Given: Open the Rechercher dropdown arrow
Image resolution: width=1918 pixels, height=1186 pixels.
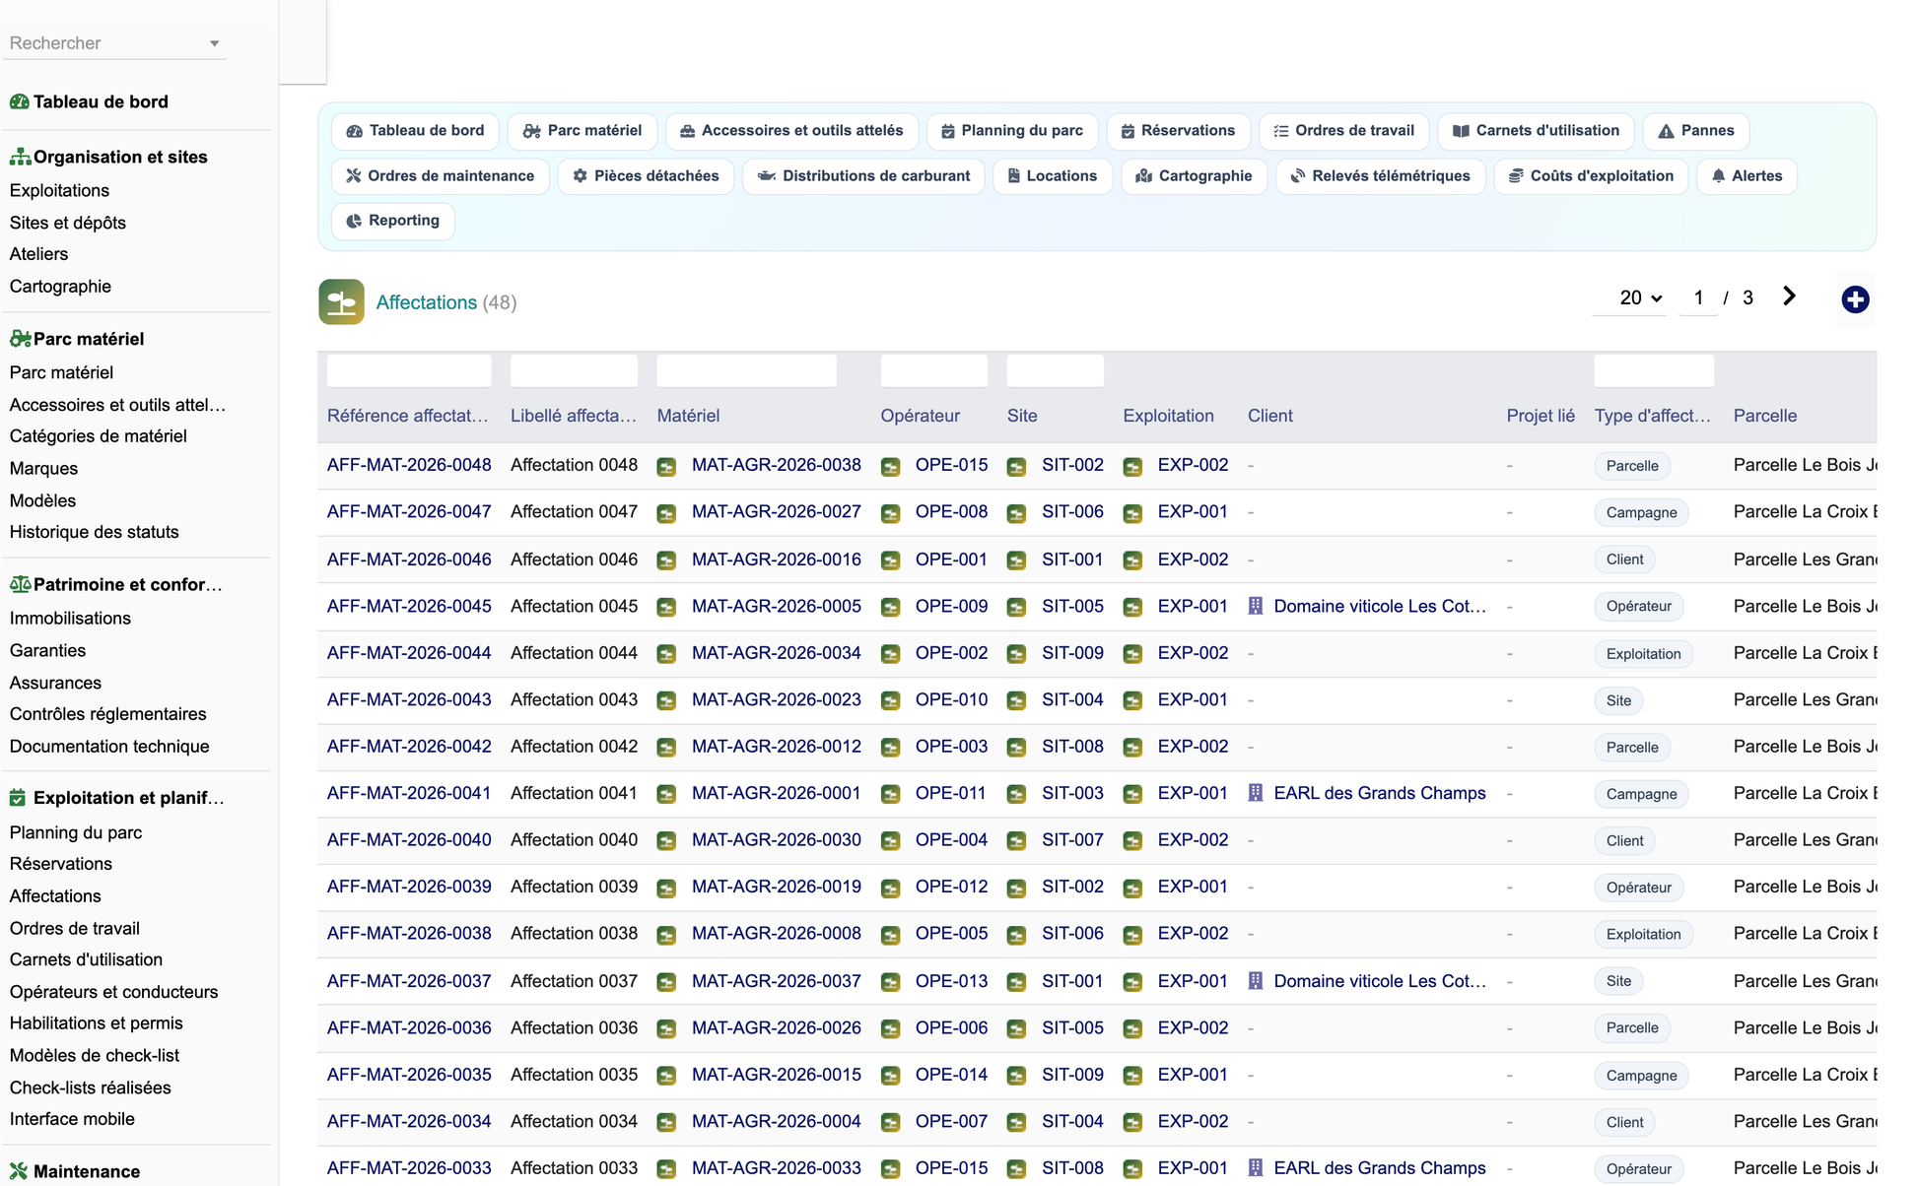Looking at the screenshot, I should click(214, 43).
